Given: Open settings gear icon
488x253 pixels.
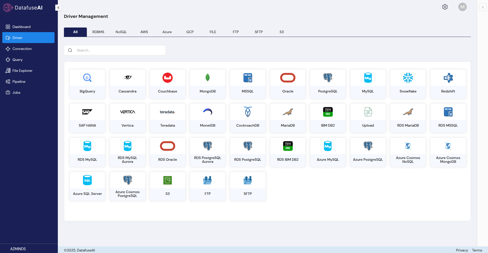Looking at the screenshot, I should (x=445, y=7).
